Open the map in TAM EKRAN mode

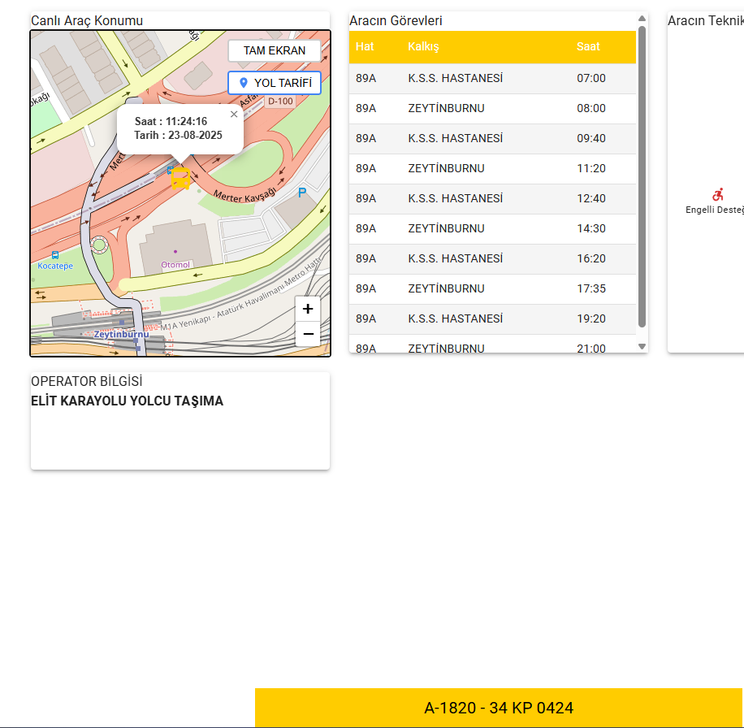point(275,50)
